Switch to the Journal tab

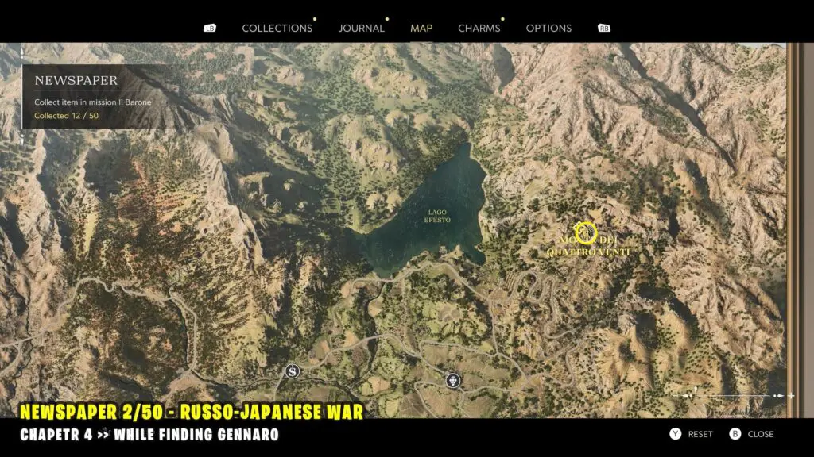[x=361, y=28]
